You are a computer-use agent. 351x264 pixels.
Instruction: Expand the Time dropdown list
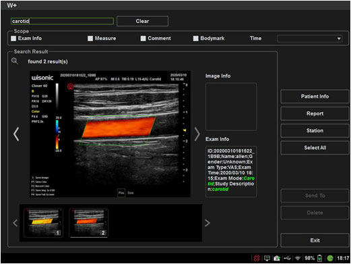(x=310, y=38)
